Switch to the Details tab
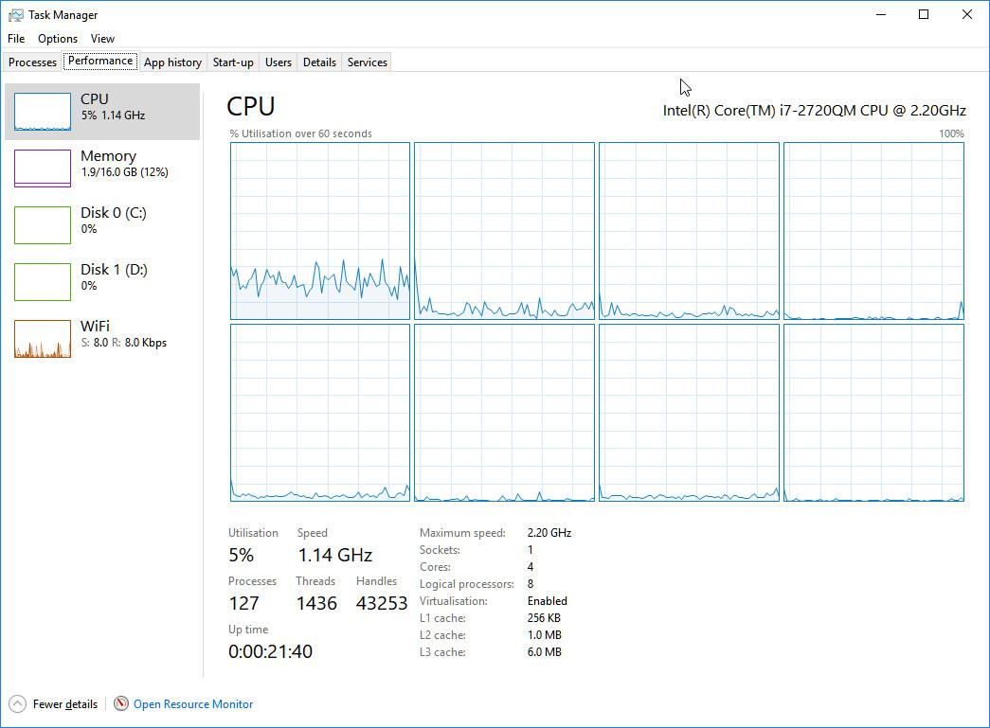Screen dimensions: 990x728 (x=319, y=62)
